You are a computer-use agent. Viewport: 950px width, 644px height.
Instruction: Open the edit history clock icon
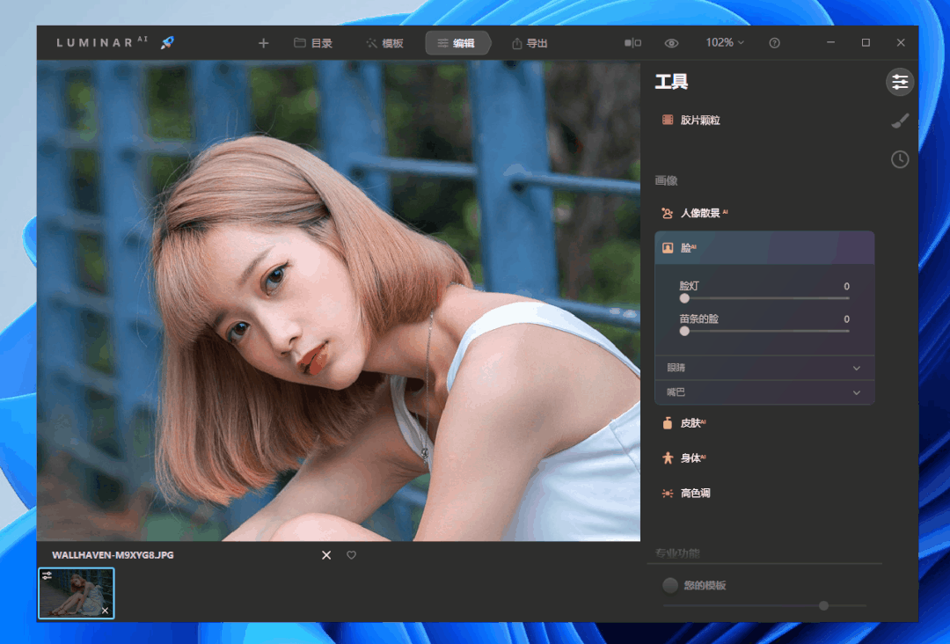point(900,159)
